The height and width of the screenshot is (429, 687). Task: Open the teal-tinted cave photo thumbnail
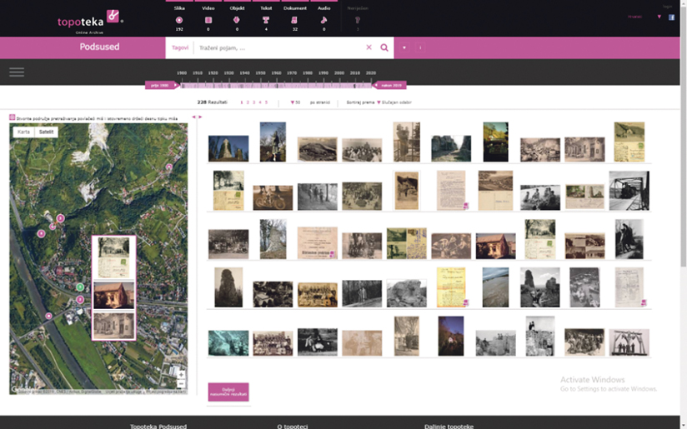228,342
